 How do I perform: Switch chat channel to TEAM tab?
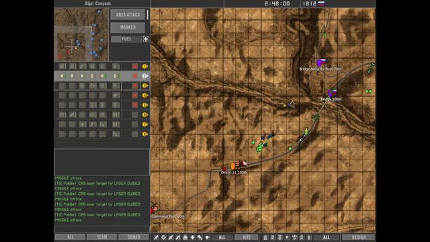102,237
